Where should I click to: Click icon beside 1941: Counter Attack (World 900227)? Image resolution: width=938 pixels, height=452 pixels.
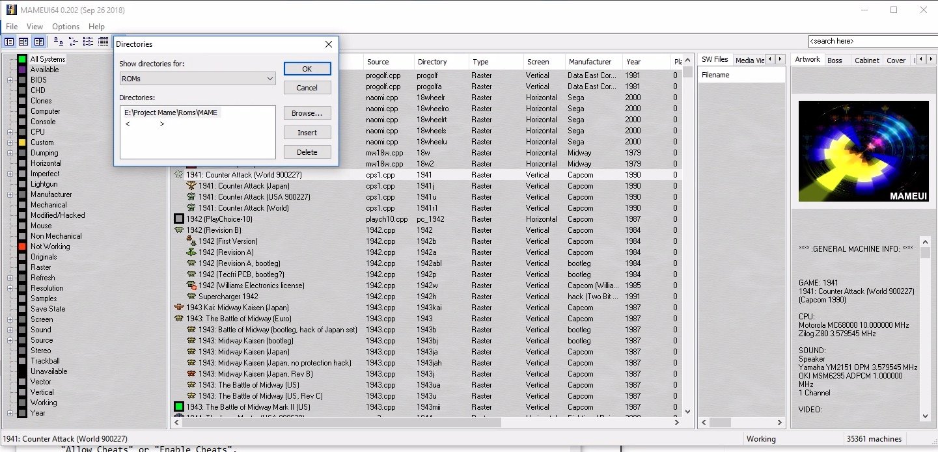pos(179,175)
